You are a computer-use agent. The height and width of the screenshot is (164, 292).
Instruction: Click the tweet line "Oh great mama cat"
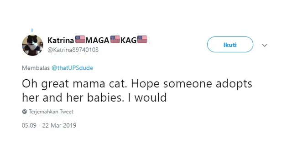74,84
